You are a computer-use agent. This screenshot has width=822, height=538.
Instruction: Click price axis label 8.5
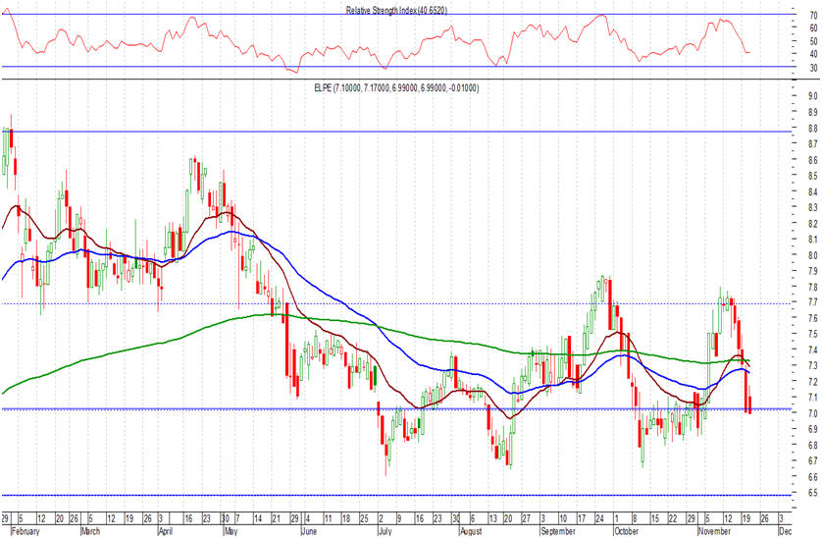click(x=812, y=176)
